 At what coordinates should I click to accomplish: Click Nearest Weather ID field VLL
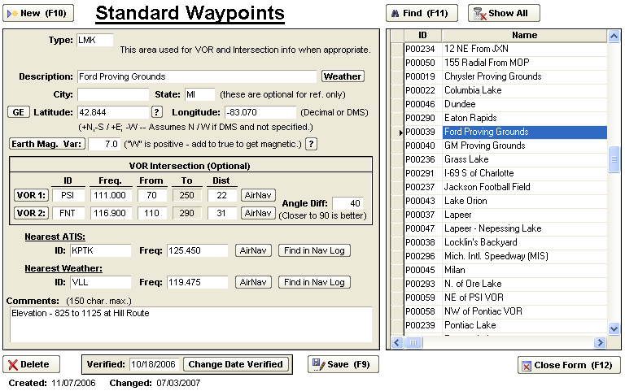coord(100,282)
